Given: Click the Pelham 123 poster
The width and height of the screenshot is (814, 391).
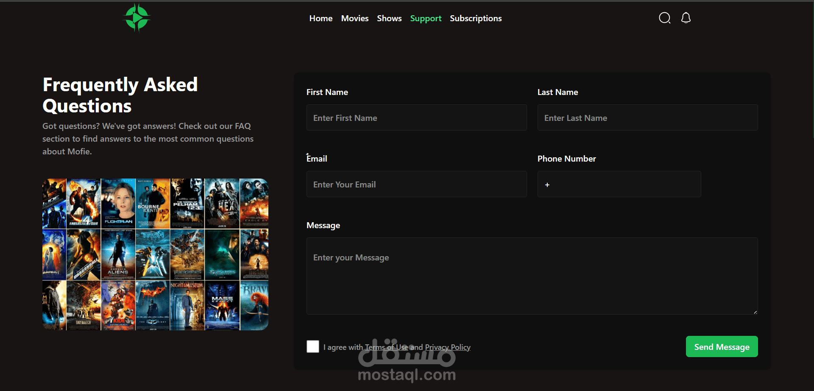Looking at the screenshot, I should [187, 204].
